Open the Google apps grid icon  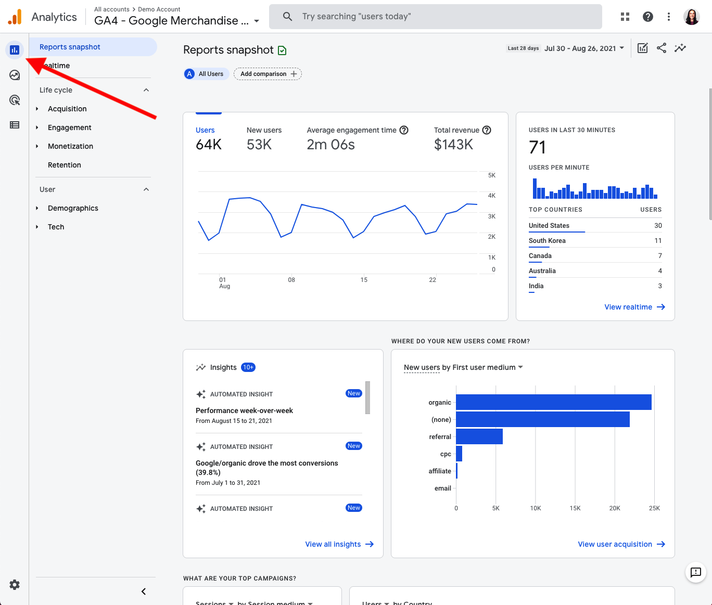[625, 17]
